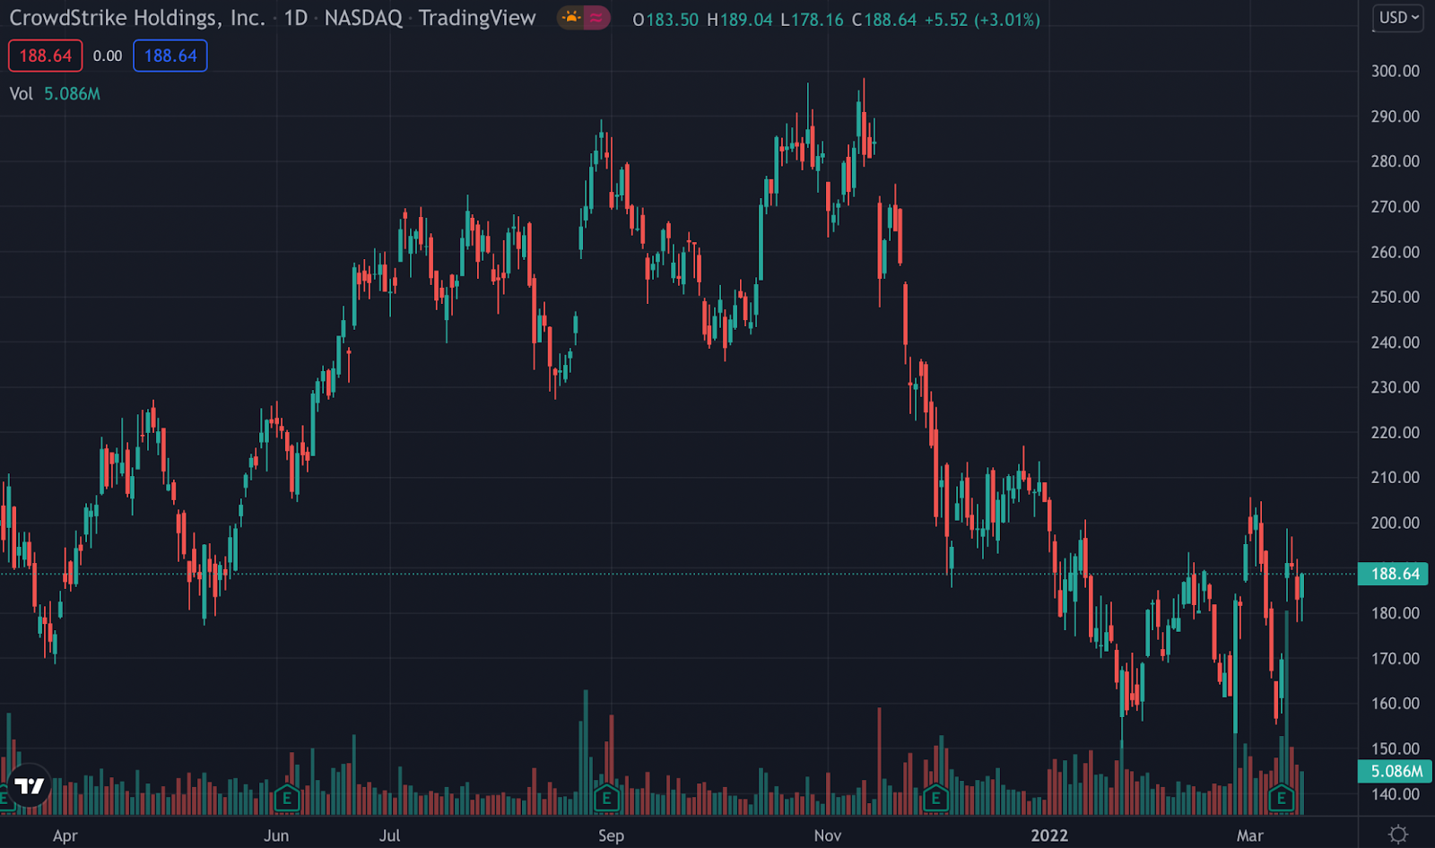Screen dimensions: 1435x848
Task: Click the orange market status sun icon
Action: [570, 18]
